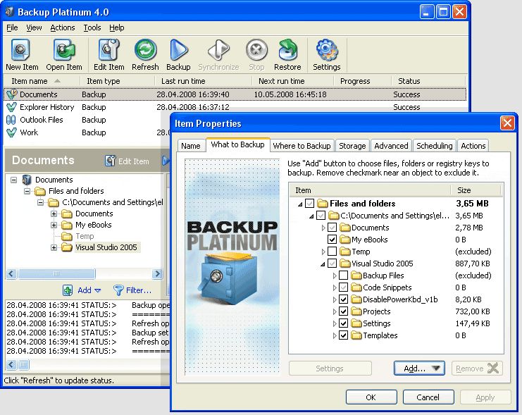
Task: Click the Size column header in dialog
Action: click(x=476, y=190)
